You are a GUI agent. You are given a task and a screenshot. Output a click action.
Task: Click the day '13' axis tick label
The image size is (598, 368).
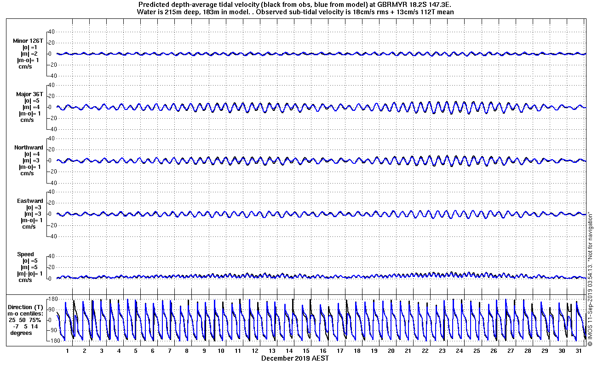(x=272, y=351)
